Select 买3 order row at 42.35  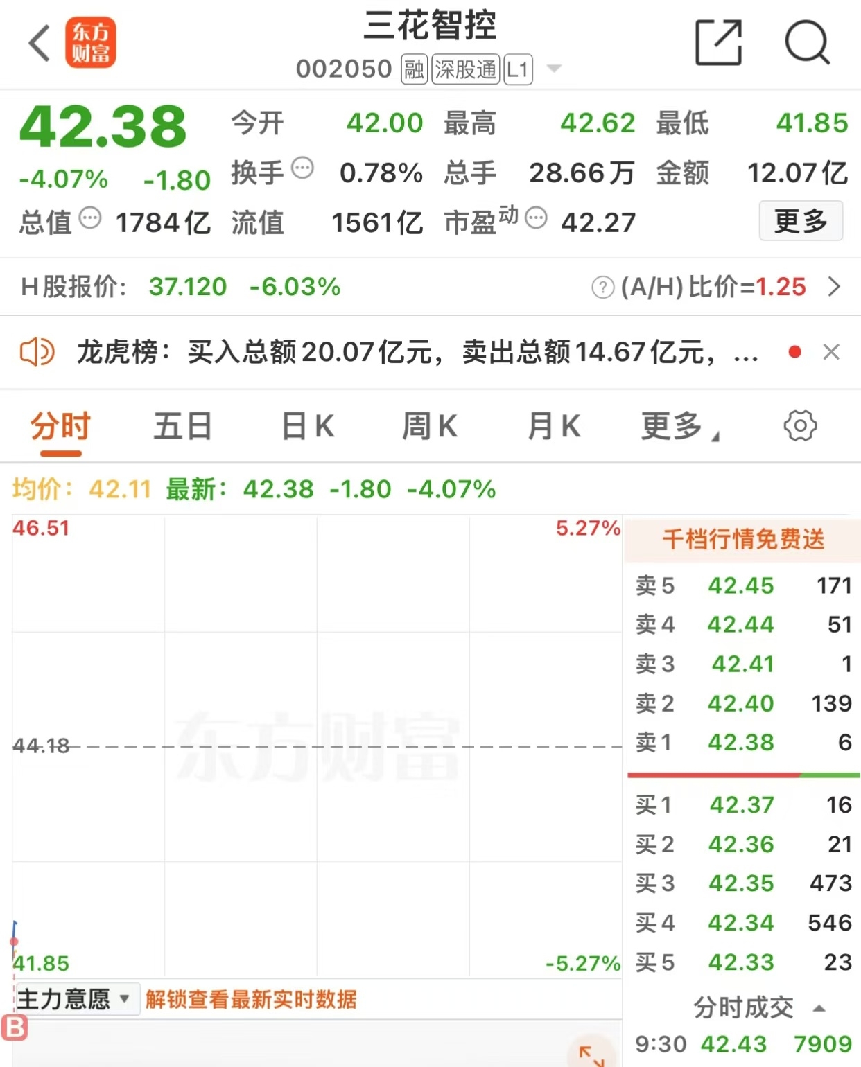[x=743, y=883]
